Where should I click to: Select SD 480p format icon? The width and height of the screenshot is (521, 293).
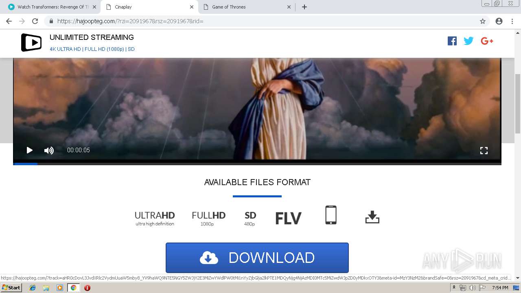point(250,219)
